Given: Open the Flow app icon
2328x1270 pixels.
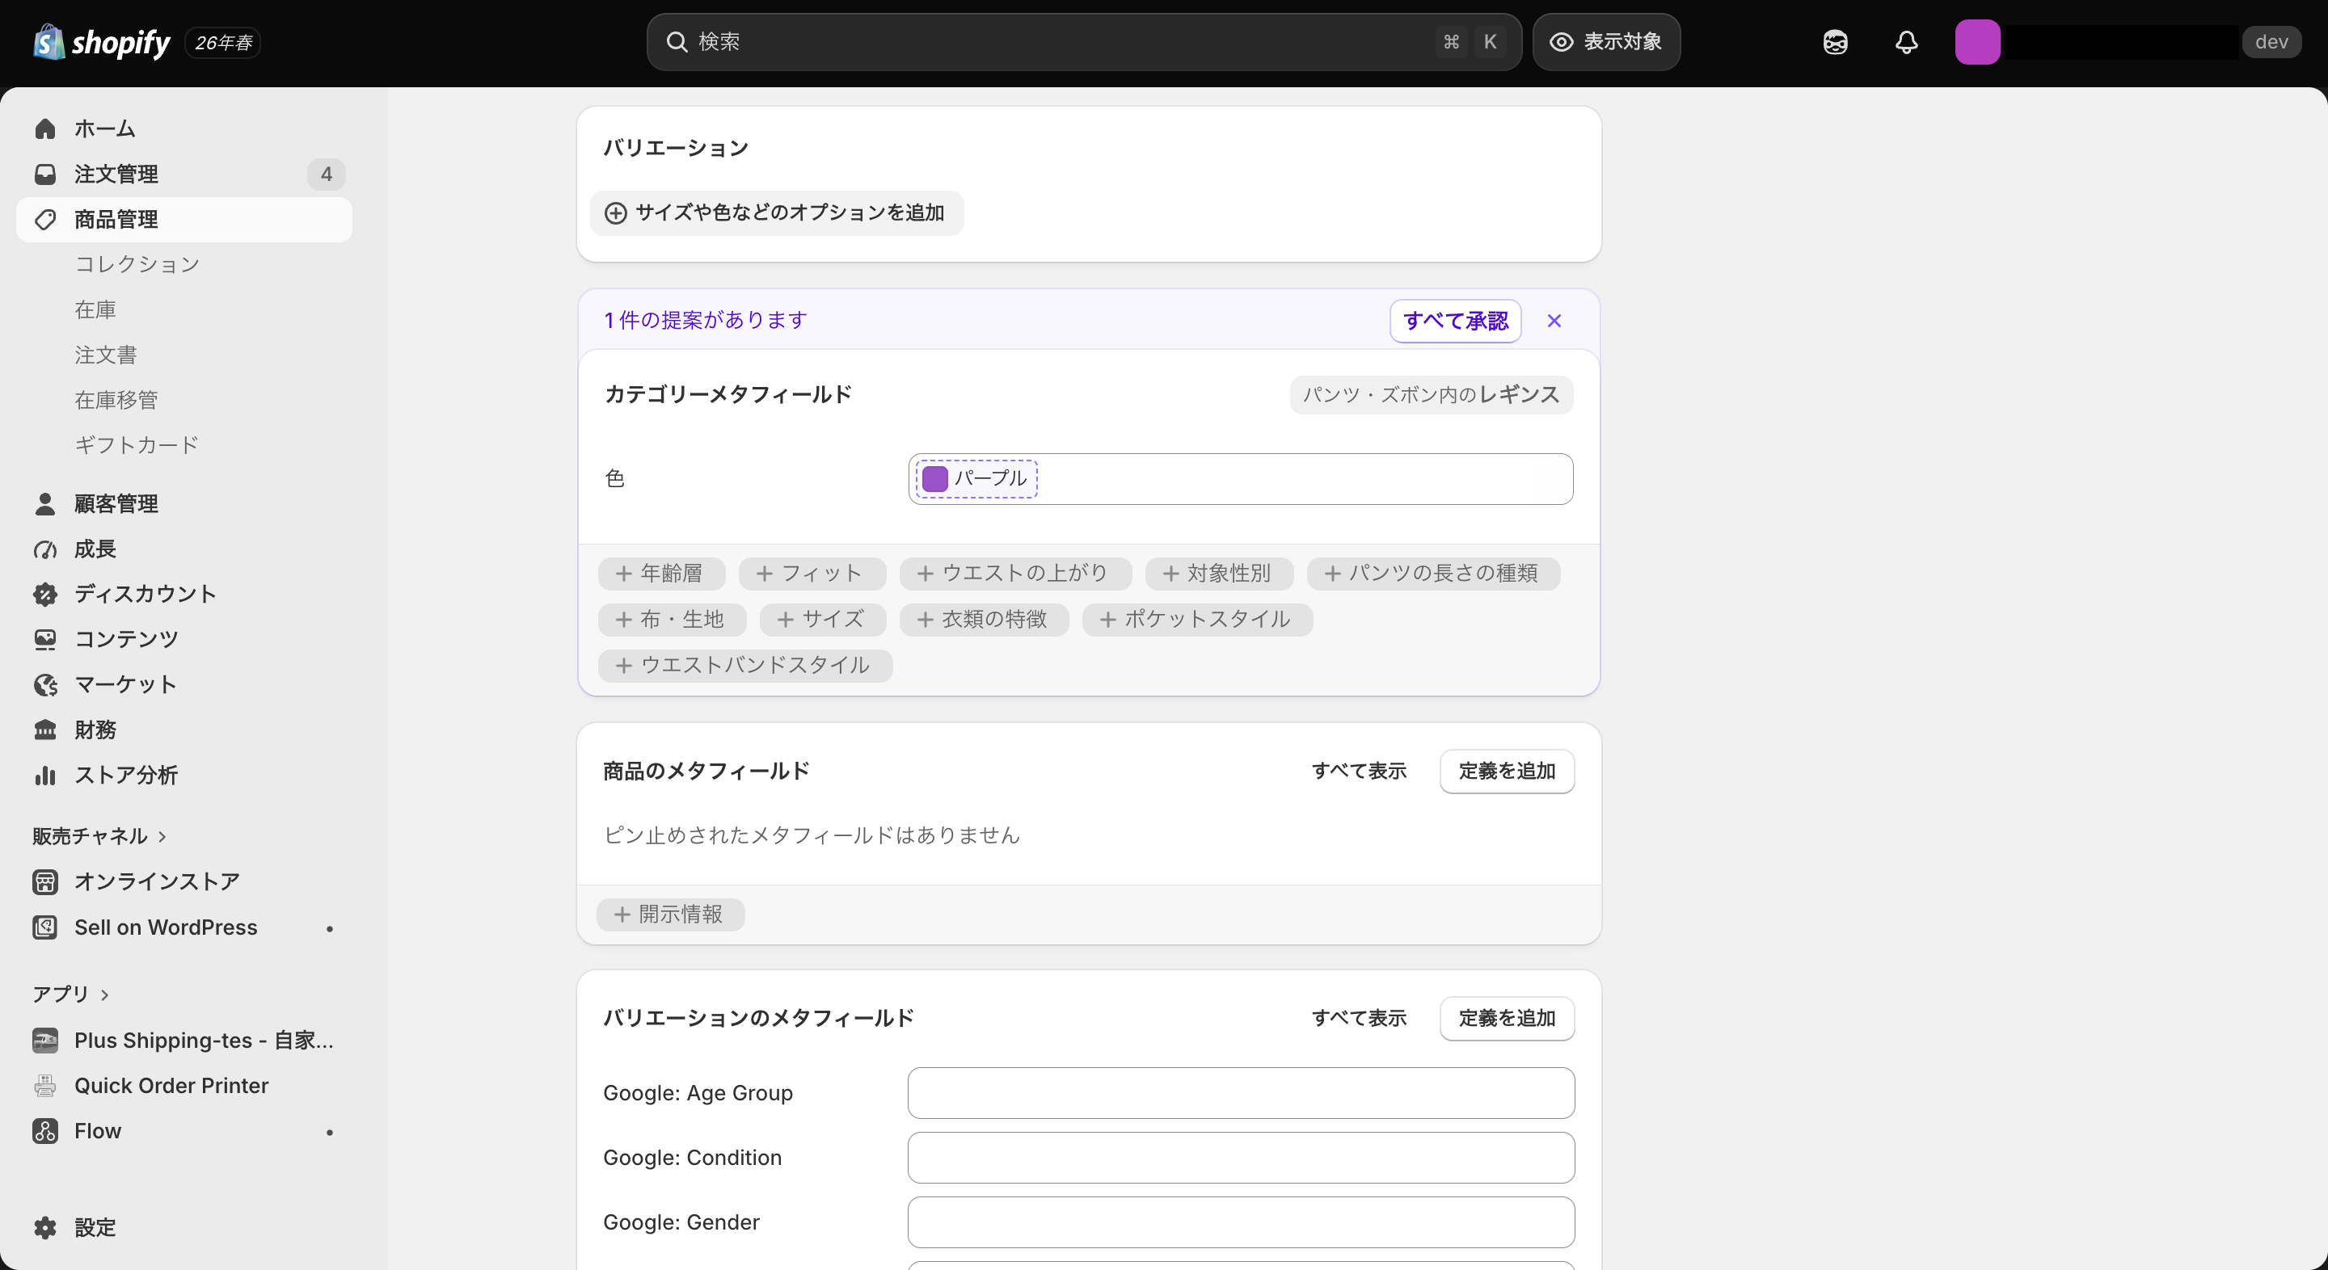Looking at the screenshot, I should 45,1131.
